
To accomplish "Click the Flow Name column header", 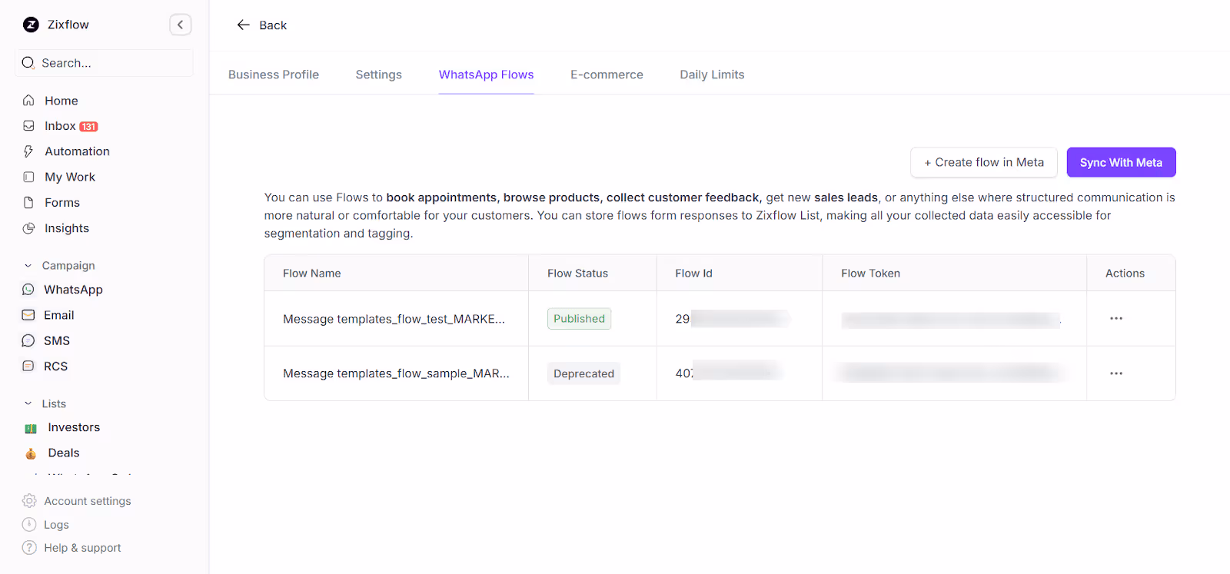I will 311,274.
